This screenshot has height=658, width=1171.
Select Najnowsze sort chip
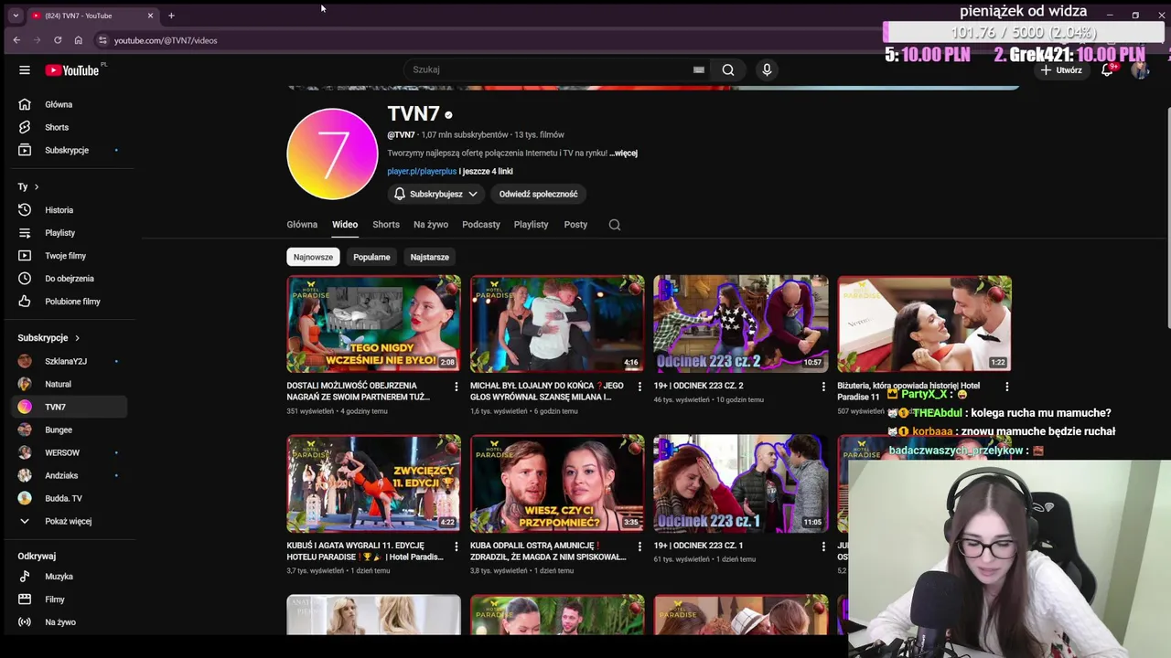(313, 257)
